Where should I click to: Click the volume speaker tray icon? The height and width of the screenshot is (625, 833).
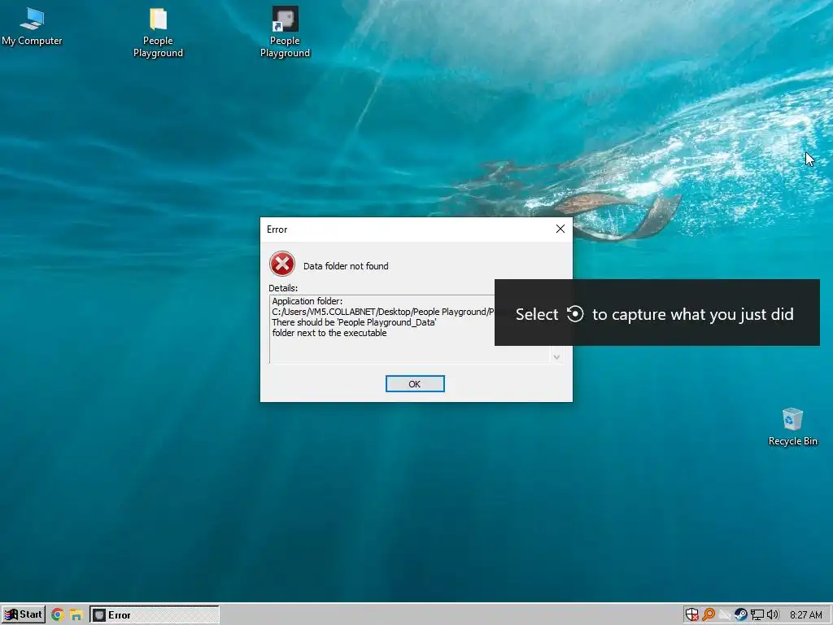pos(773,615)
